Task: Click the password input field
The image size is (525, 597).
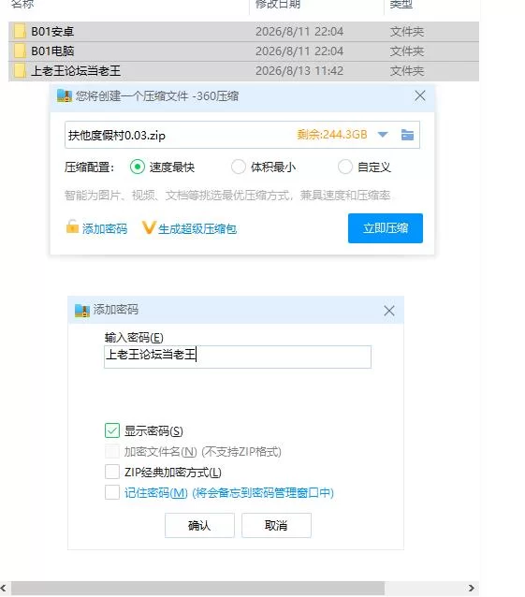Action: coord(238,357)
